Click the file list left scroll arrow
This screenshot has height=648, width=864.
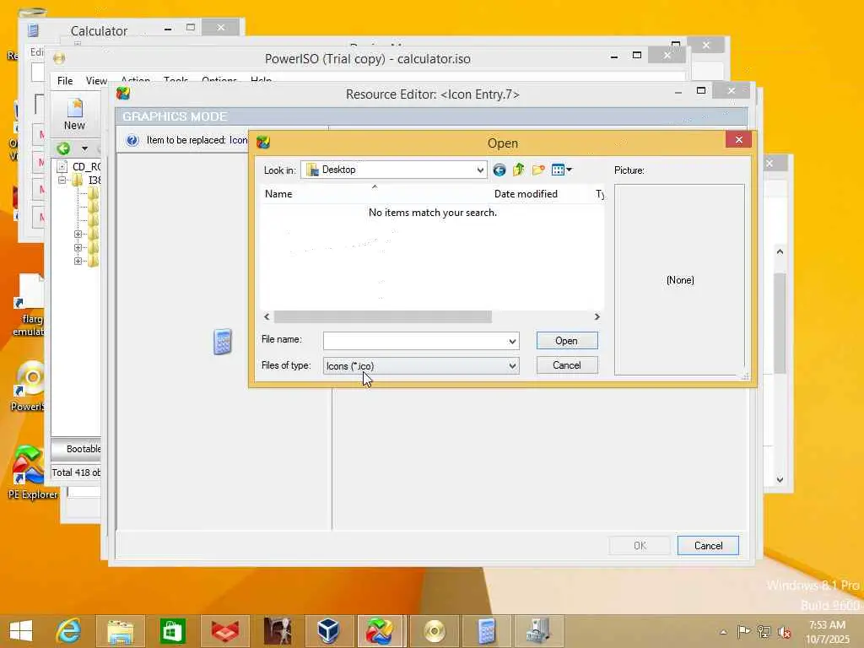pyautogui.click(x=267, y=317)
